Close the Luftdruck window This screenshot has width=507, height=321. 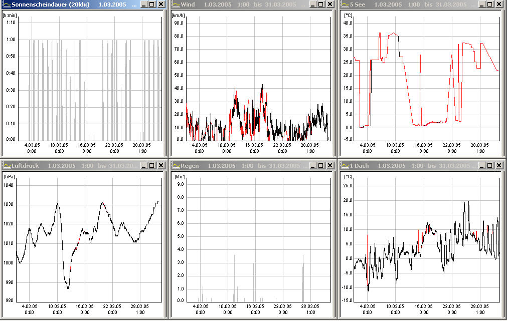point(161,166)
